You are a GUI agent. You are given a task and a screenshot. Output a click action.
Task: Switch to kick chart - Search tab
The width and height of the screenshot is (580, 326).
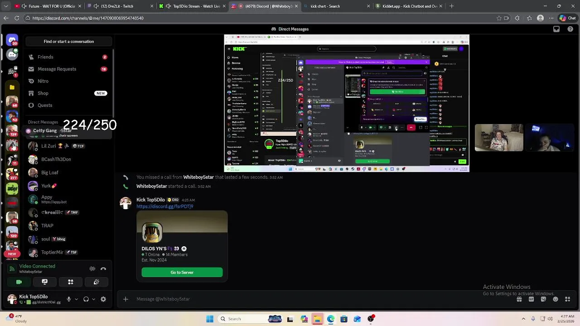[x=336, y=6]
